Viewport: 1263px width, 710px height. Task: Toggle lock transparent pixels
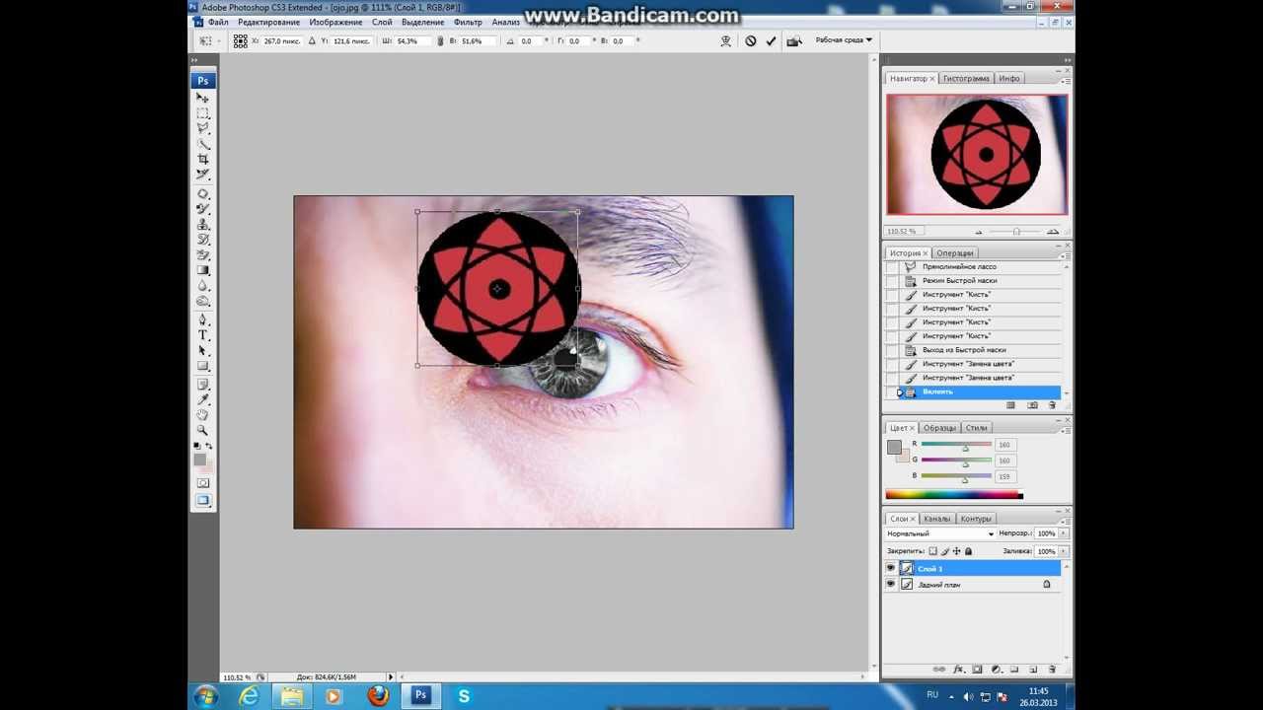coord(933,551)
